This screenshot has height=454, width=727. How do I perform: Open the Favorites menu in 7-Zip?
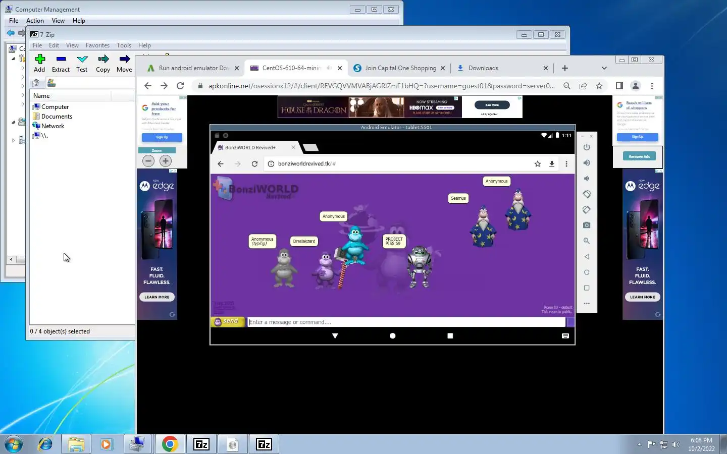(97, 45)
